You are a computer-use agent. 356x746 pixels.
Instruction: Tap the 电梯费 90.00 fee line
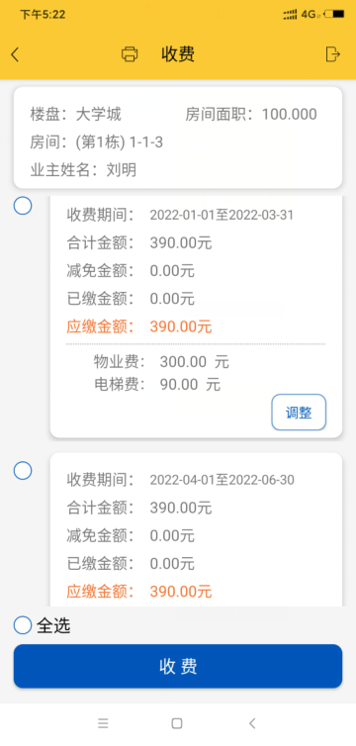pyautogui.click(x=157, y=385)
